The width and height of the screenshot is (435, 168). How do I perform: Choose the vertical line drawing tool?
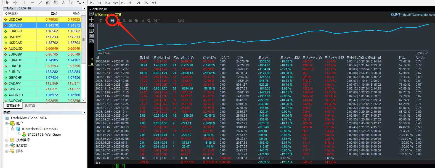25,2
